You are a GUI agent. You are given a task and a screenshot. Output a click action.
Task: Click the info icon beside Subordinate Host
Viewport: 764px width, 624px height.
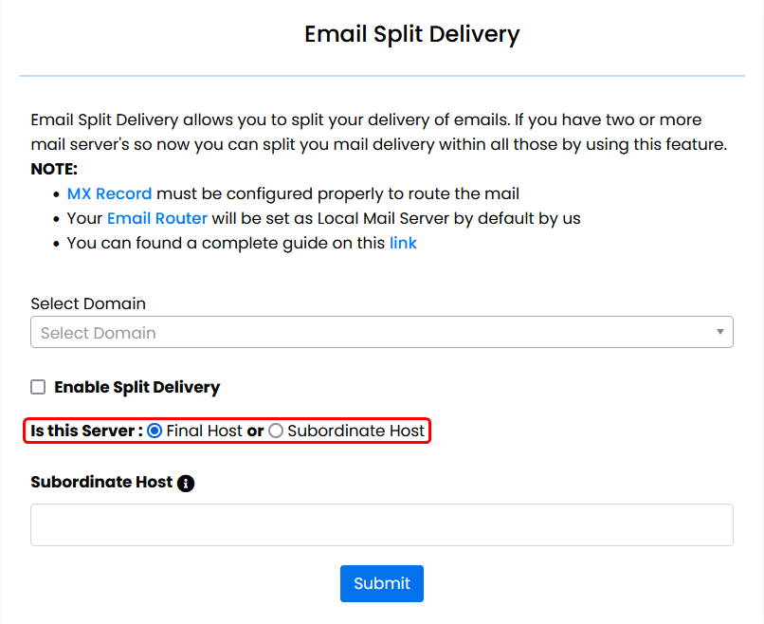(x=187, y=483)
